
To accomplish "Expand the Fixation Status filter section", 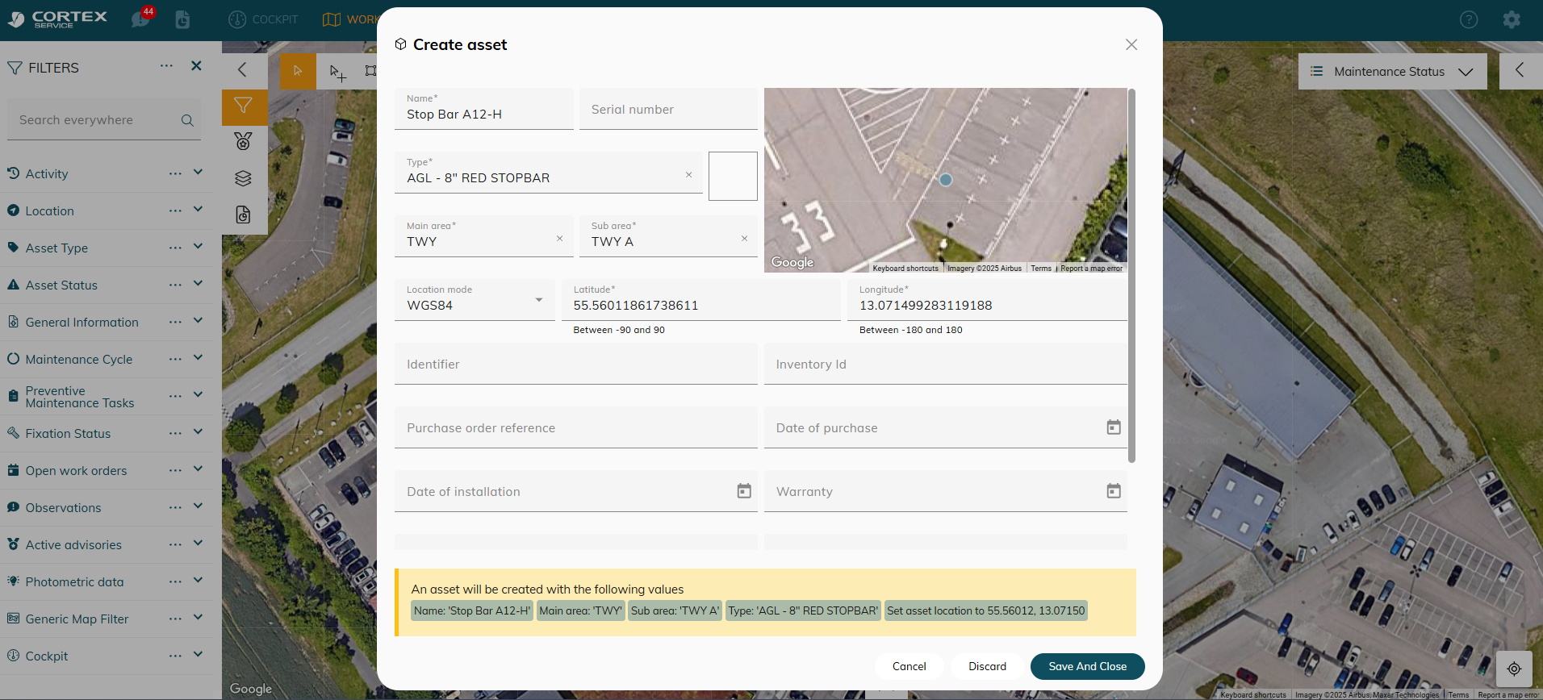I will click(x=198, y=432).
